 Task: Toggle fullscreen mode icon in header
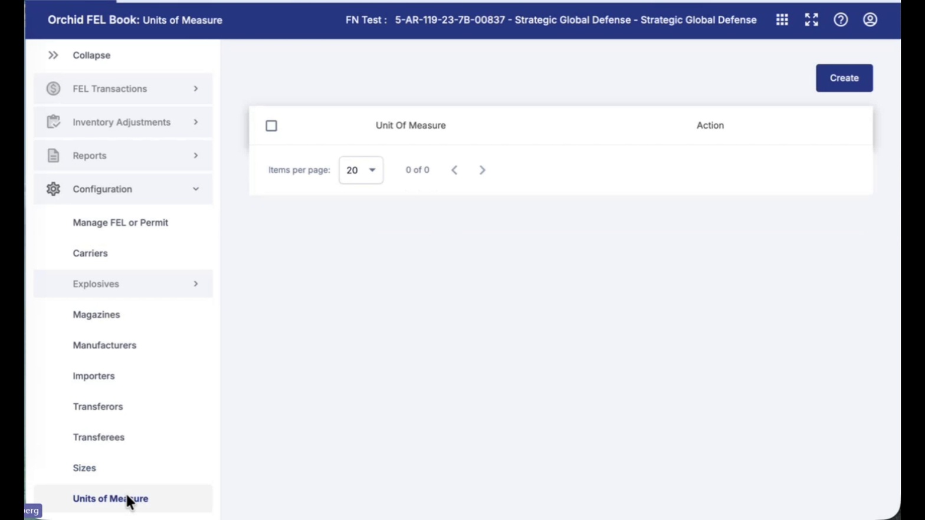pos(811,20)
